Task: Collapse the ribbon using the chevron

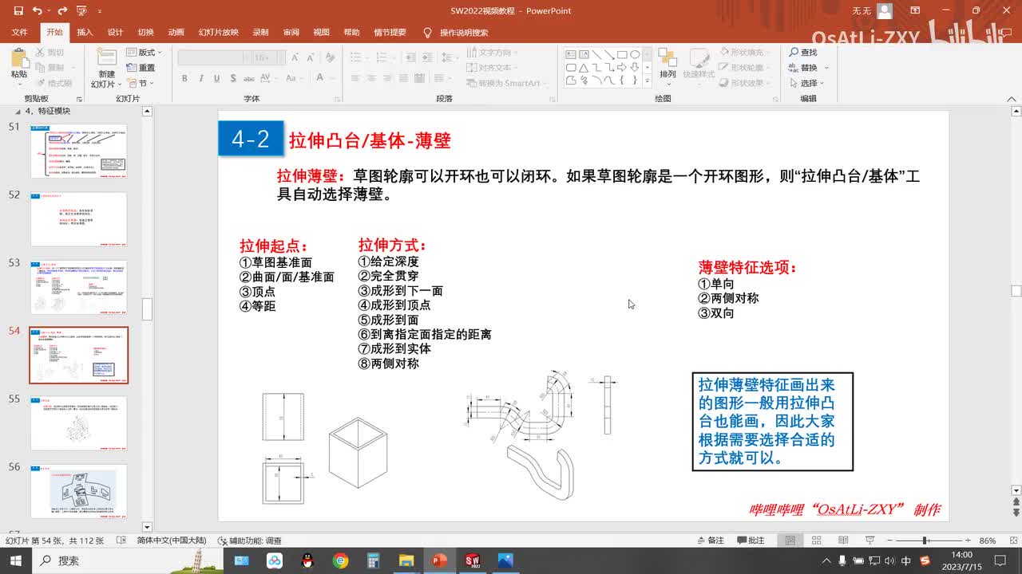Action: click(x=1012, y=97)
